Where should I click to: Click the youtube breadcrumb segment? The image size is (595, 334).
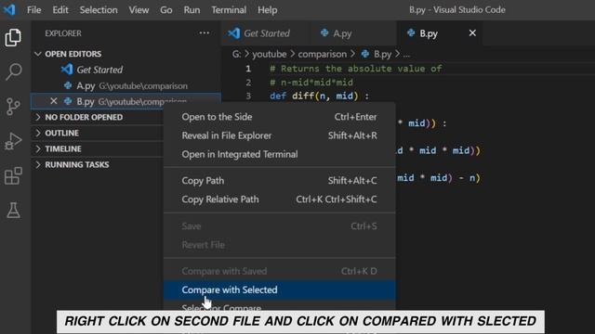(x=270, y=54)
